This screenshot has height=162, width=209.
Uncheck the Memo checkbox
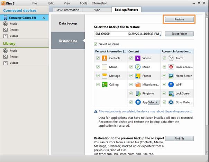[98, 67]
